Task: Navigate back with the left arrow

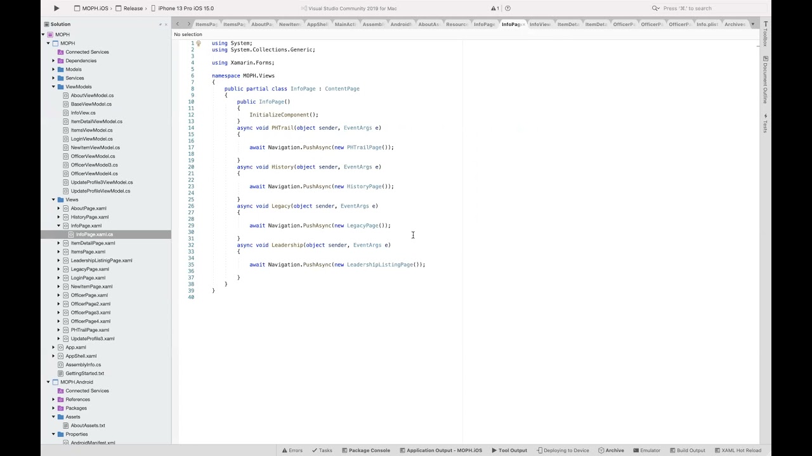Action: 178,24
